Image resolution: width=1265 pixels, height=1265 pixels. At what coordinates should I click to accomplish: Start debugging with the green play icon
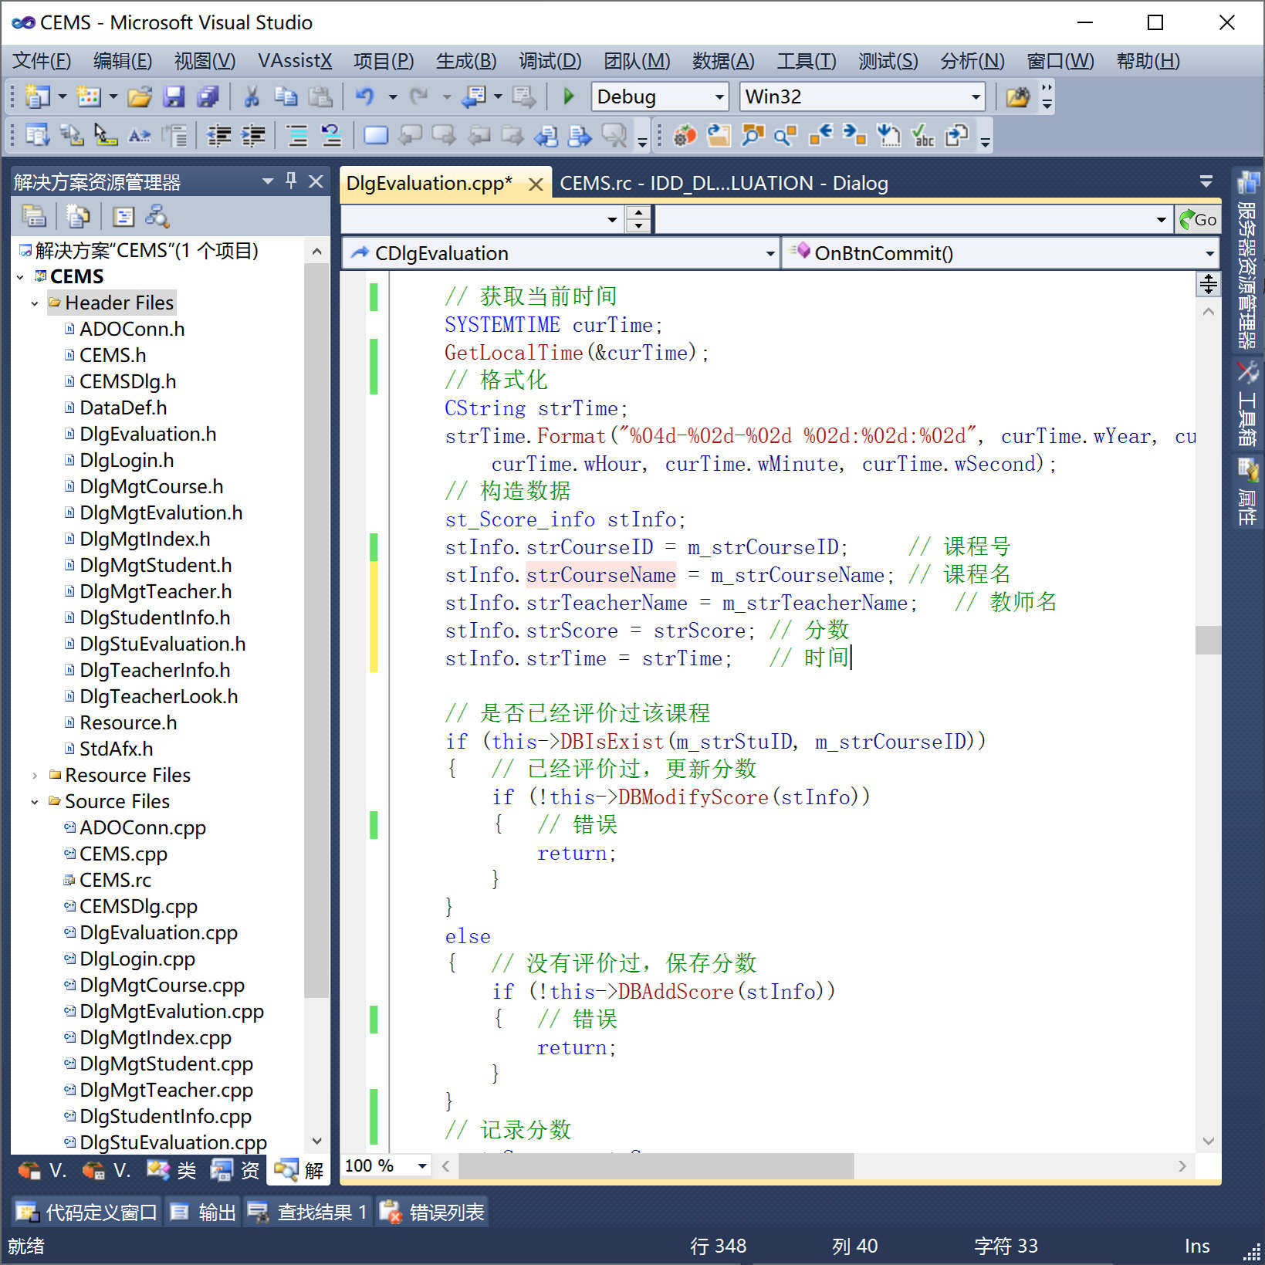click(x=569, y=96)
